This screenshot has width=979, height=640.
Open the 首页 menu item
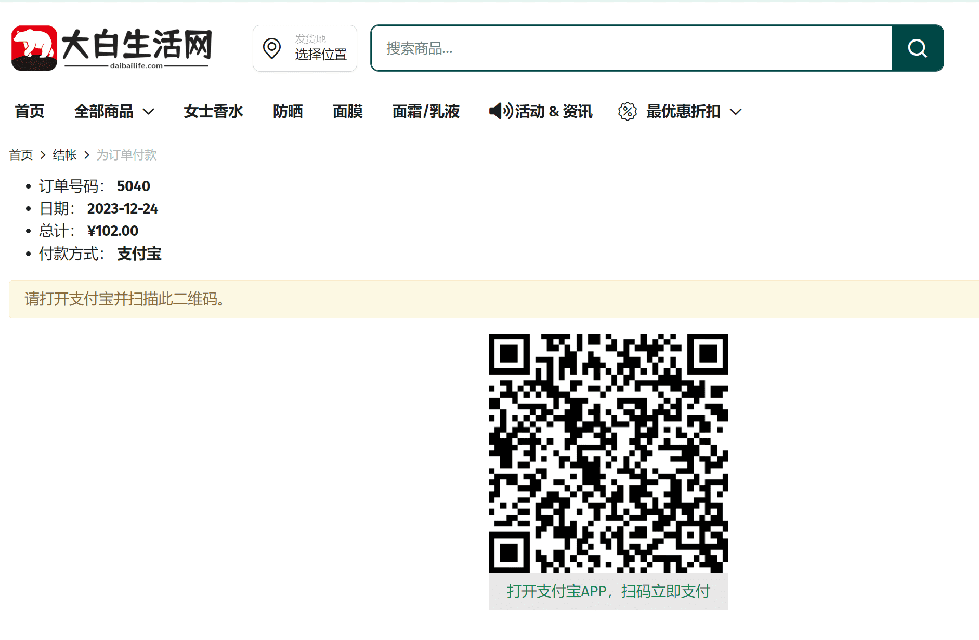pyautogui.click(x=29, y=111)
